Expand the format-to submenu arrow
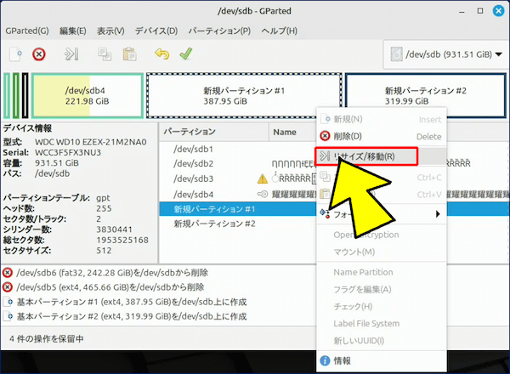The image size is (510, 374). click(438, 213)
